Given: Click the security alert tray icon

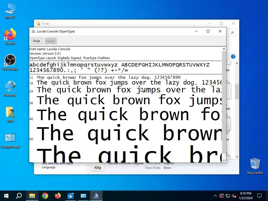Looking at the screenshot, I should tap(221, 196).
